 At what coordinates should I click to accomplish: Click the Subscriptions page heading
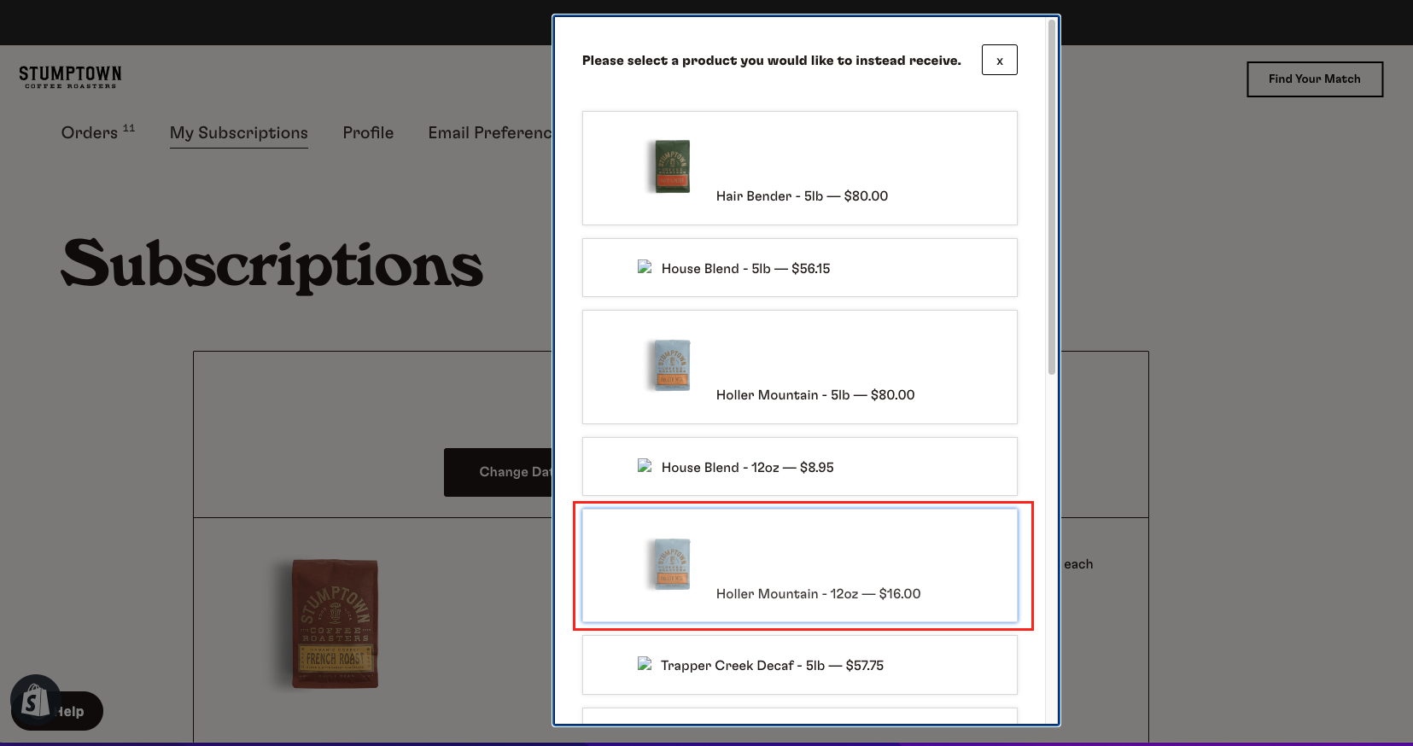coord(272,265)
